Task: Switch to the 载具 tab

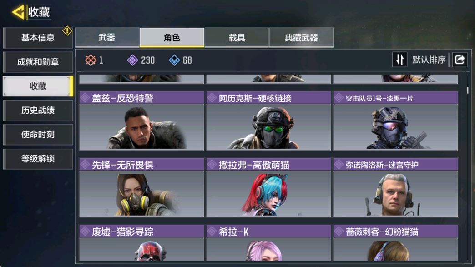Action: point(237,38)
